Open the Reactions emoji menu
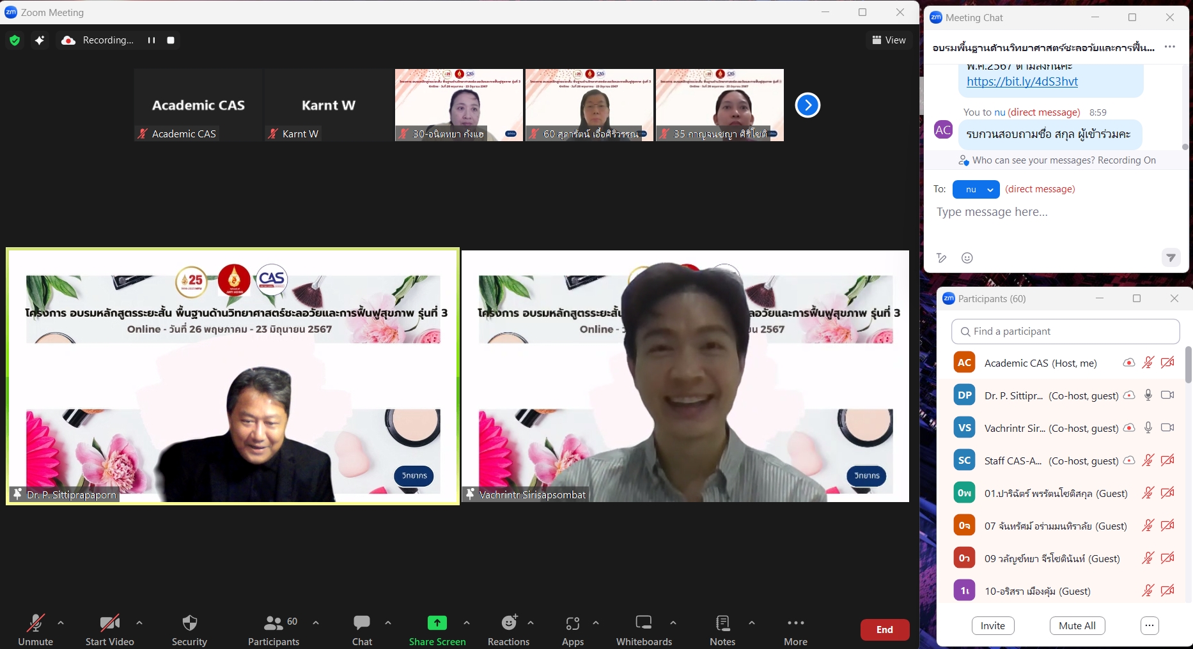Image resolution: width=1193 pixels, height=649 pixels. pos(509,629)
